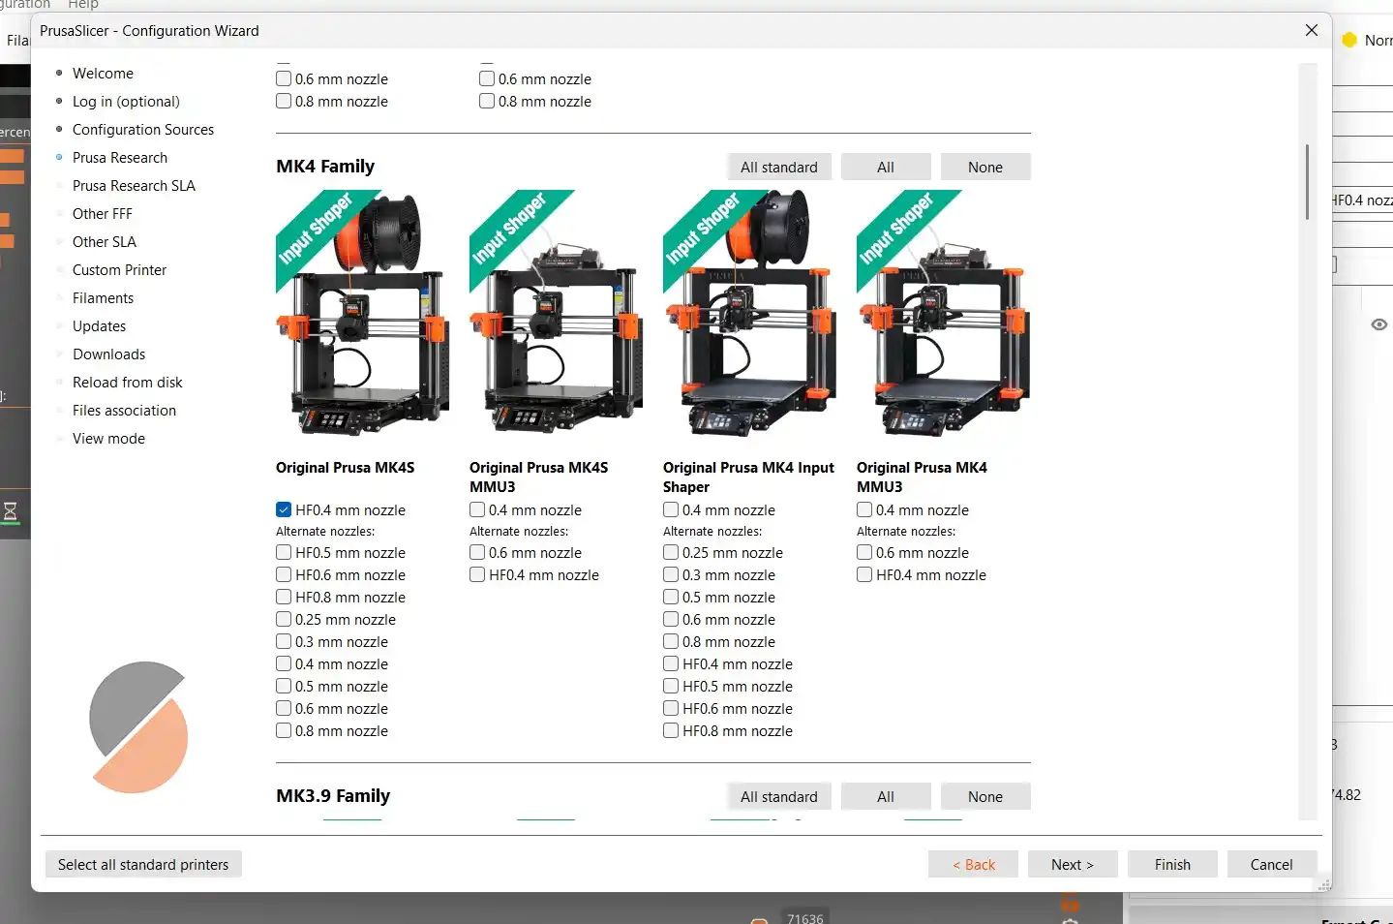Viewport: 1393px width, 924px height.
Task: Go to the View mode page
Action: click(x=108, y=439)
